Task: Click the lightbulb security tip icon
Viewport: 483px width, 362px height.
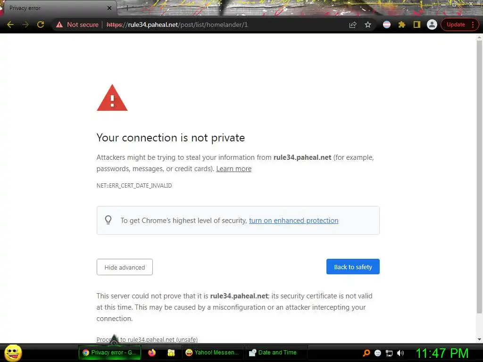Action: (108, 220)
